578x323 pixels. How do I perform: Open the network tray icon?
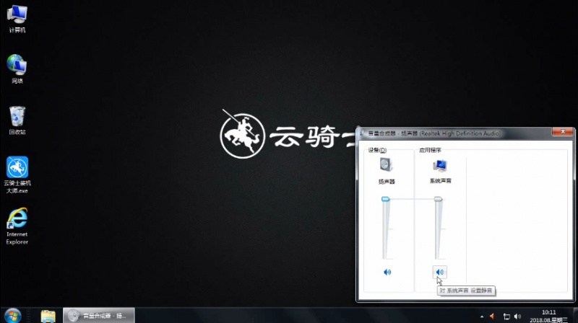(x=506, y=317)
